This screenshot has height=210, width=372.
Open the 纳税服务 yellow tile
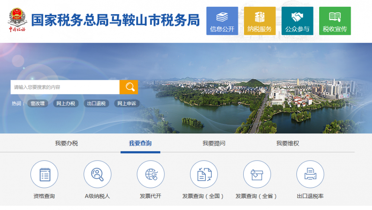260,21
